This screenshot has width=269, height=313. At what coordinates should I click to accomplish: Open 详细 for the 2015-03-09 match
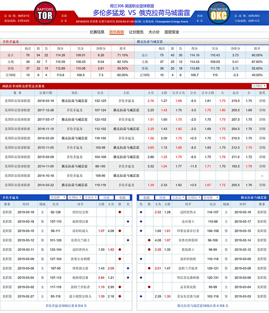[x=262, y=157]
